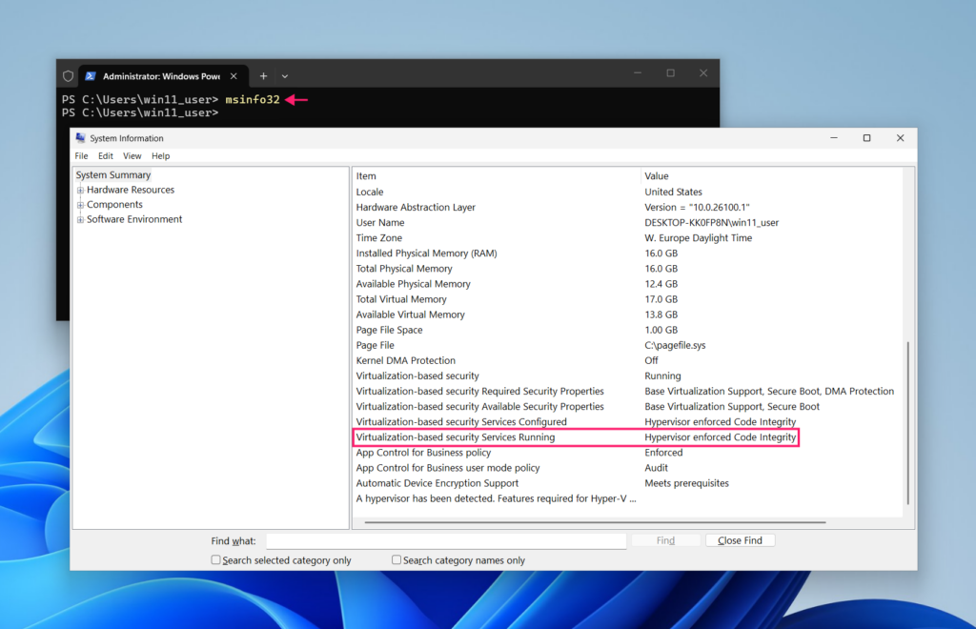Maximize the terminal window
The image size is (976, 629).
[670, 72]
